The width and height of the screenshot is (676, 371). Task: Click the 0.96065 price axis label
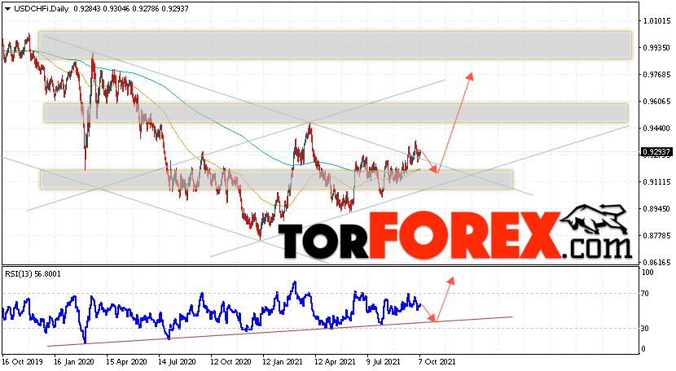(x=656, y=101)
